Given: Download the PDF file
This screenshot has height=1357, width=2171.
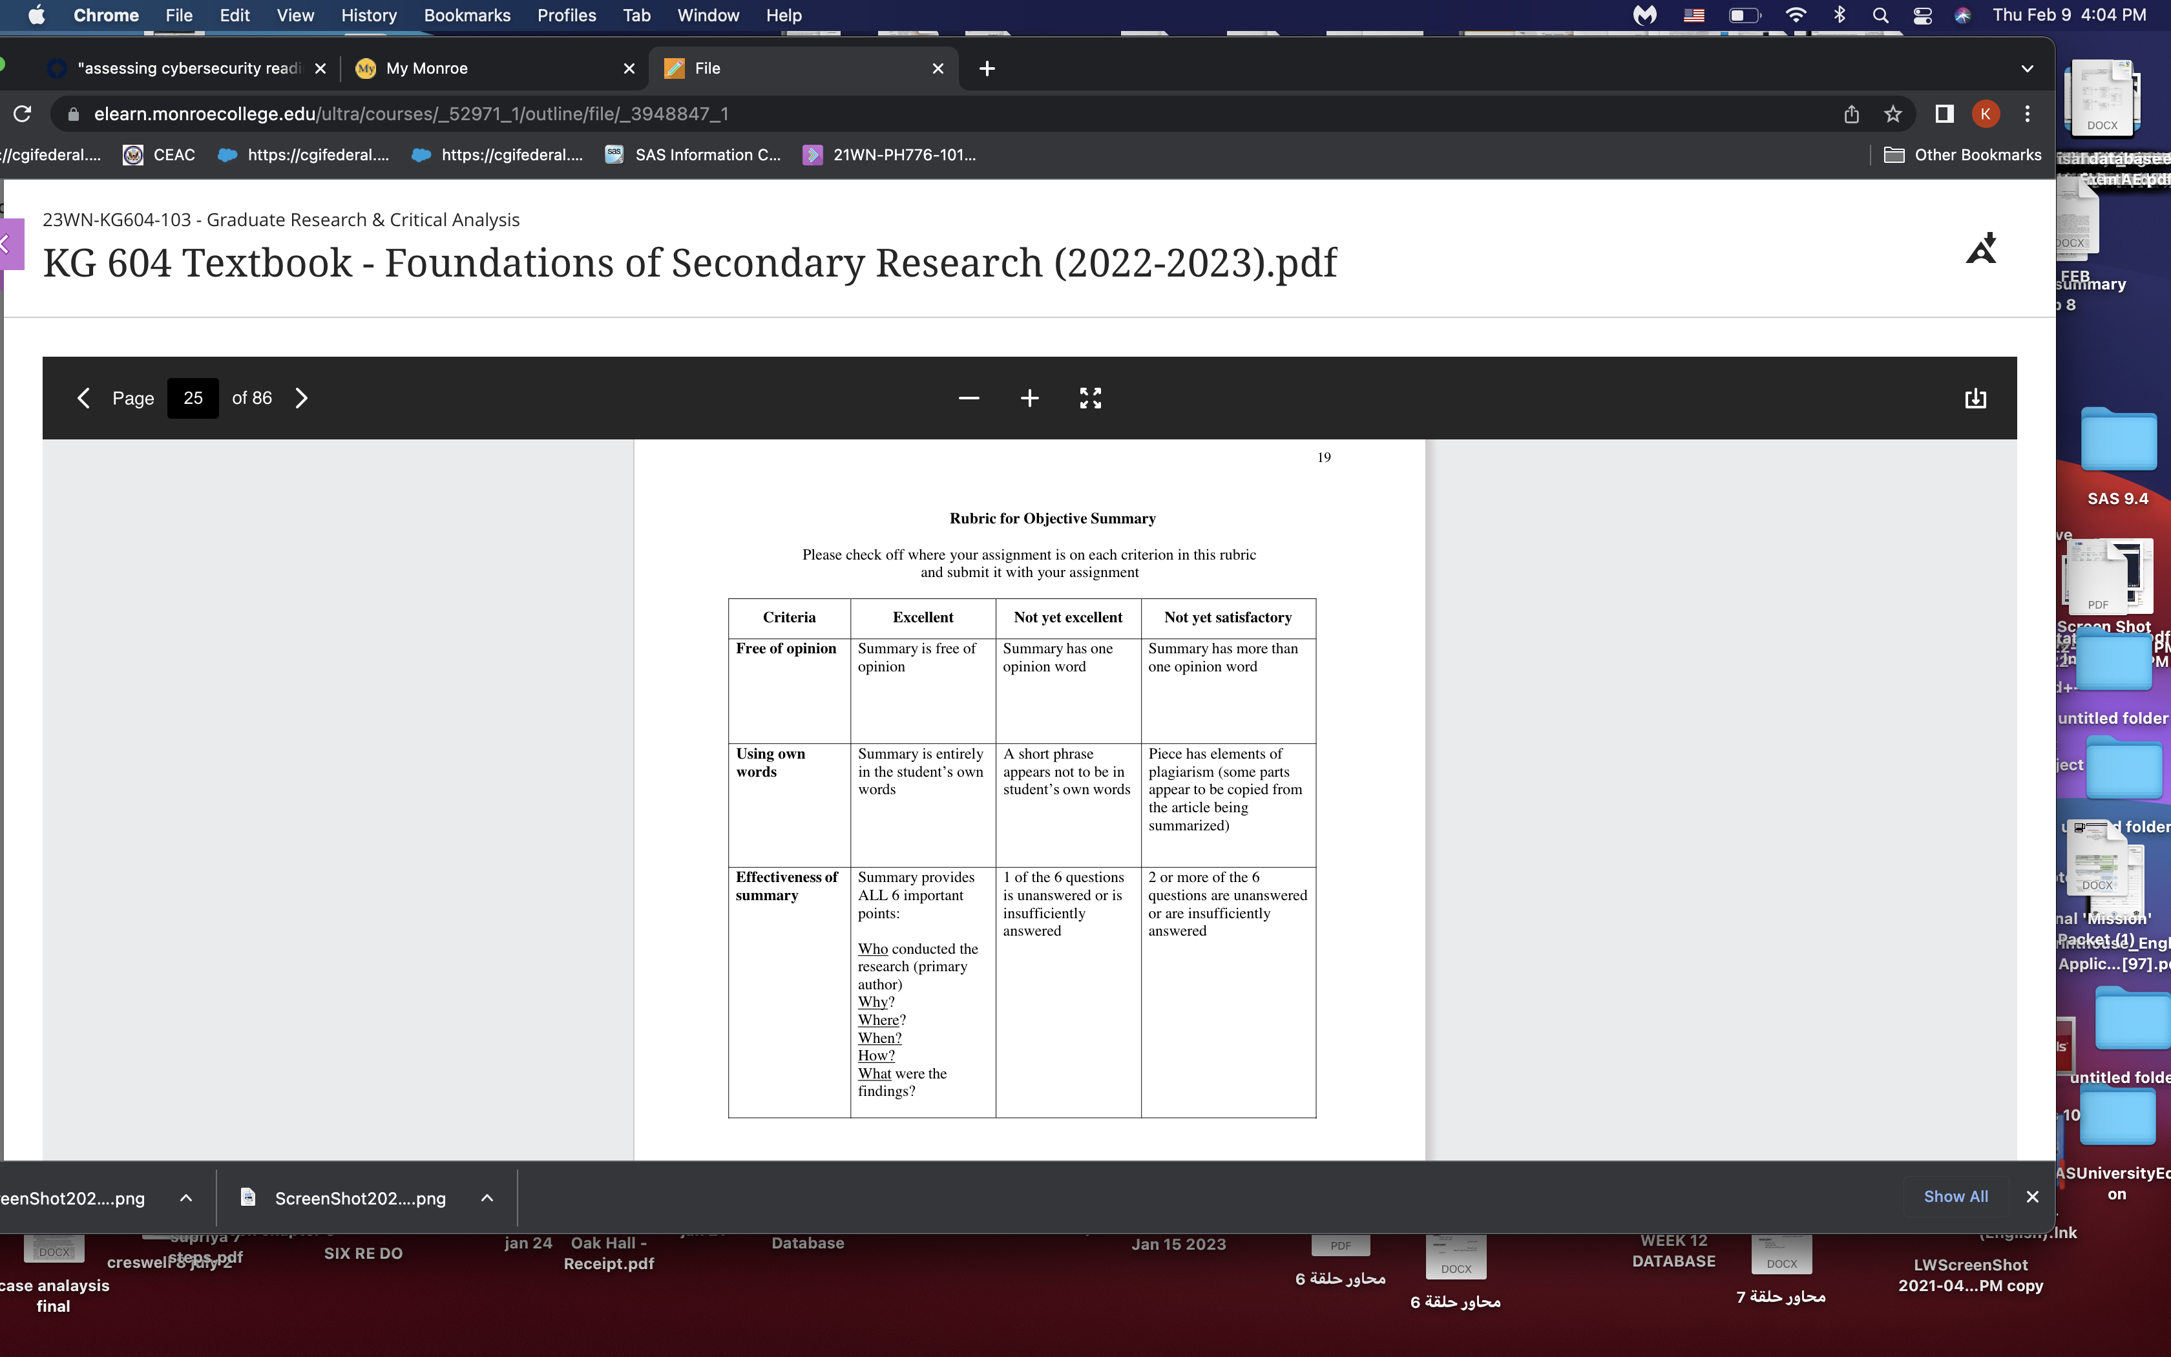Looking at the screenshot, I should [1975, 399].
